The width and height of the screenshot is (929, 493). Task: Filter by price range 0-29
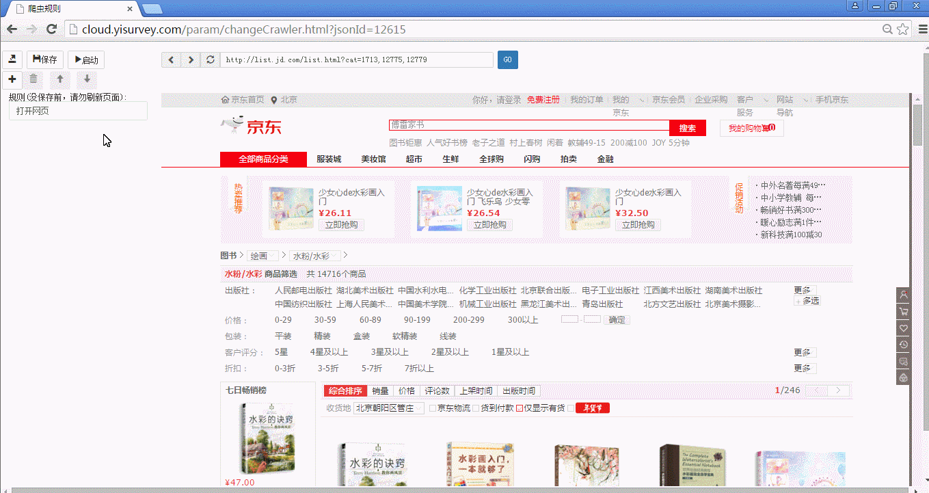point(283,320)
